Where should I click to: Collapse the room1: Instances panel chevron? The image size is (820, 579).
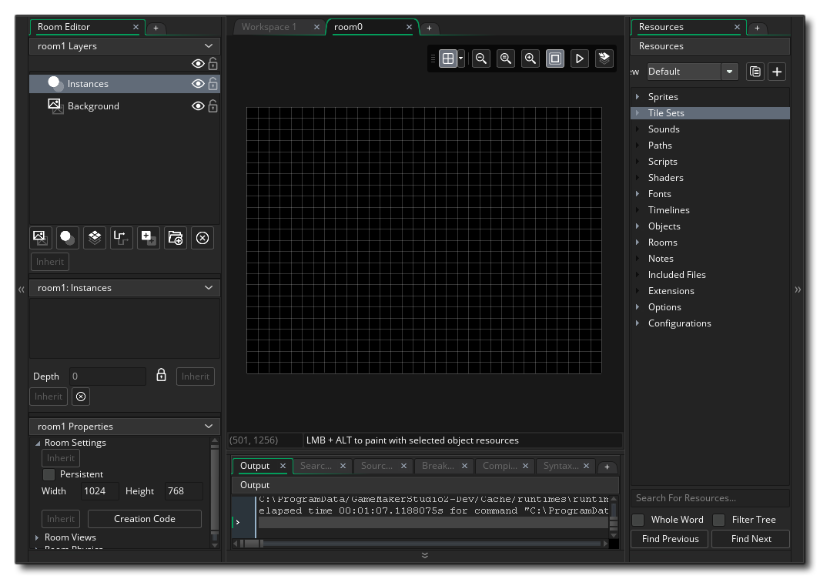click(x=209, y=288)
